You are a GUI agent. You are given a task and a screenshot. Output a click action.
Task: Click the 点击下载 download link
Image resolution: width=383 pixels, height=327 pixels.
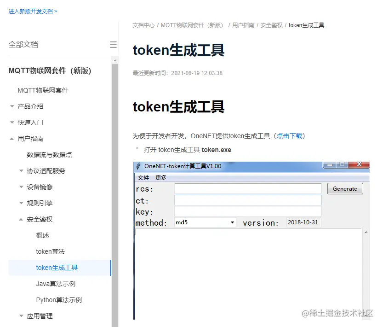coord(289,136)
